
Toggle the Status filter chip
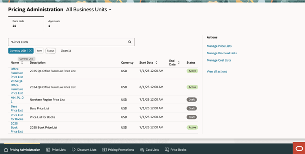51,51
